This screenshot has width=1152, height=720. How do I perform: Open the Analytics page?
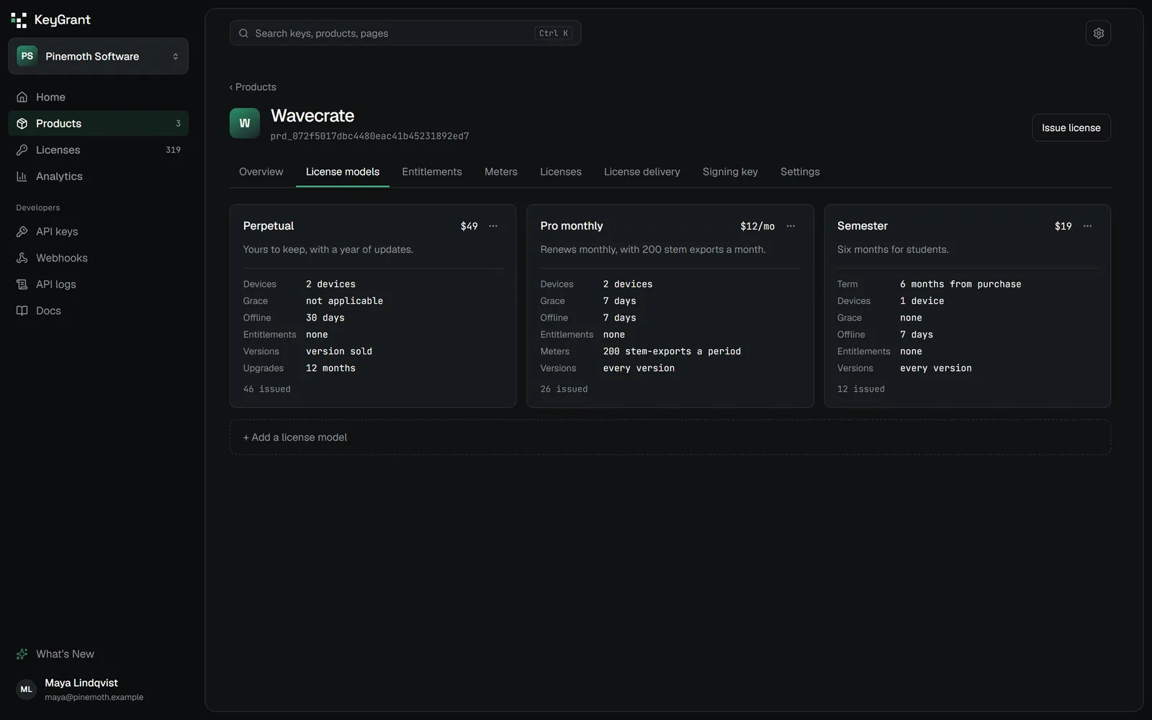pos(98,176)
